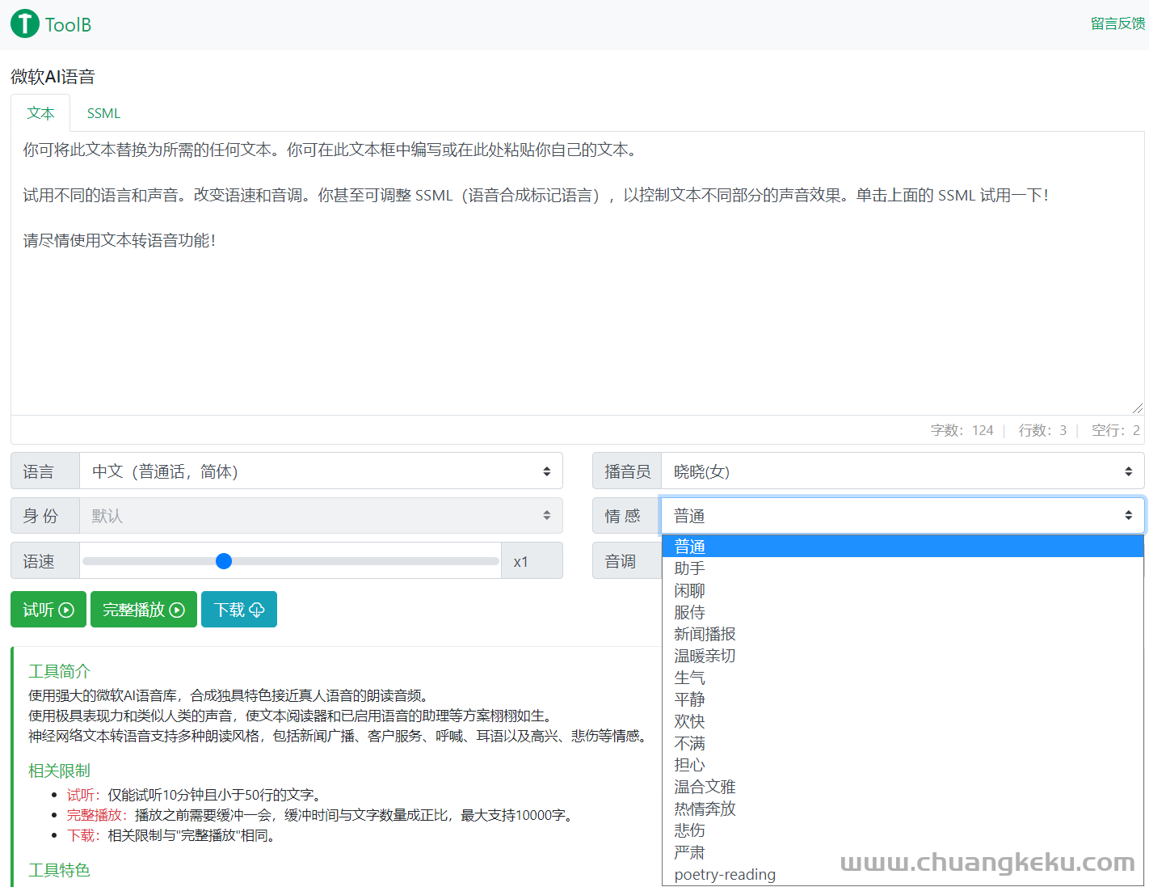Click the 语速 speed slider handle
The height and width of the screenshot is (887, 1149).
click(224, 561)
